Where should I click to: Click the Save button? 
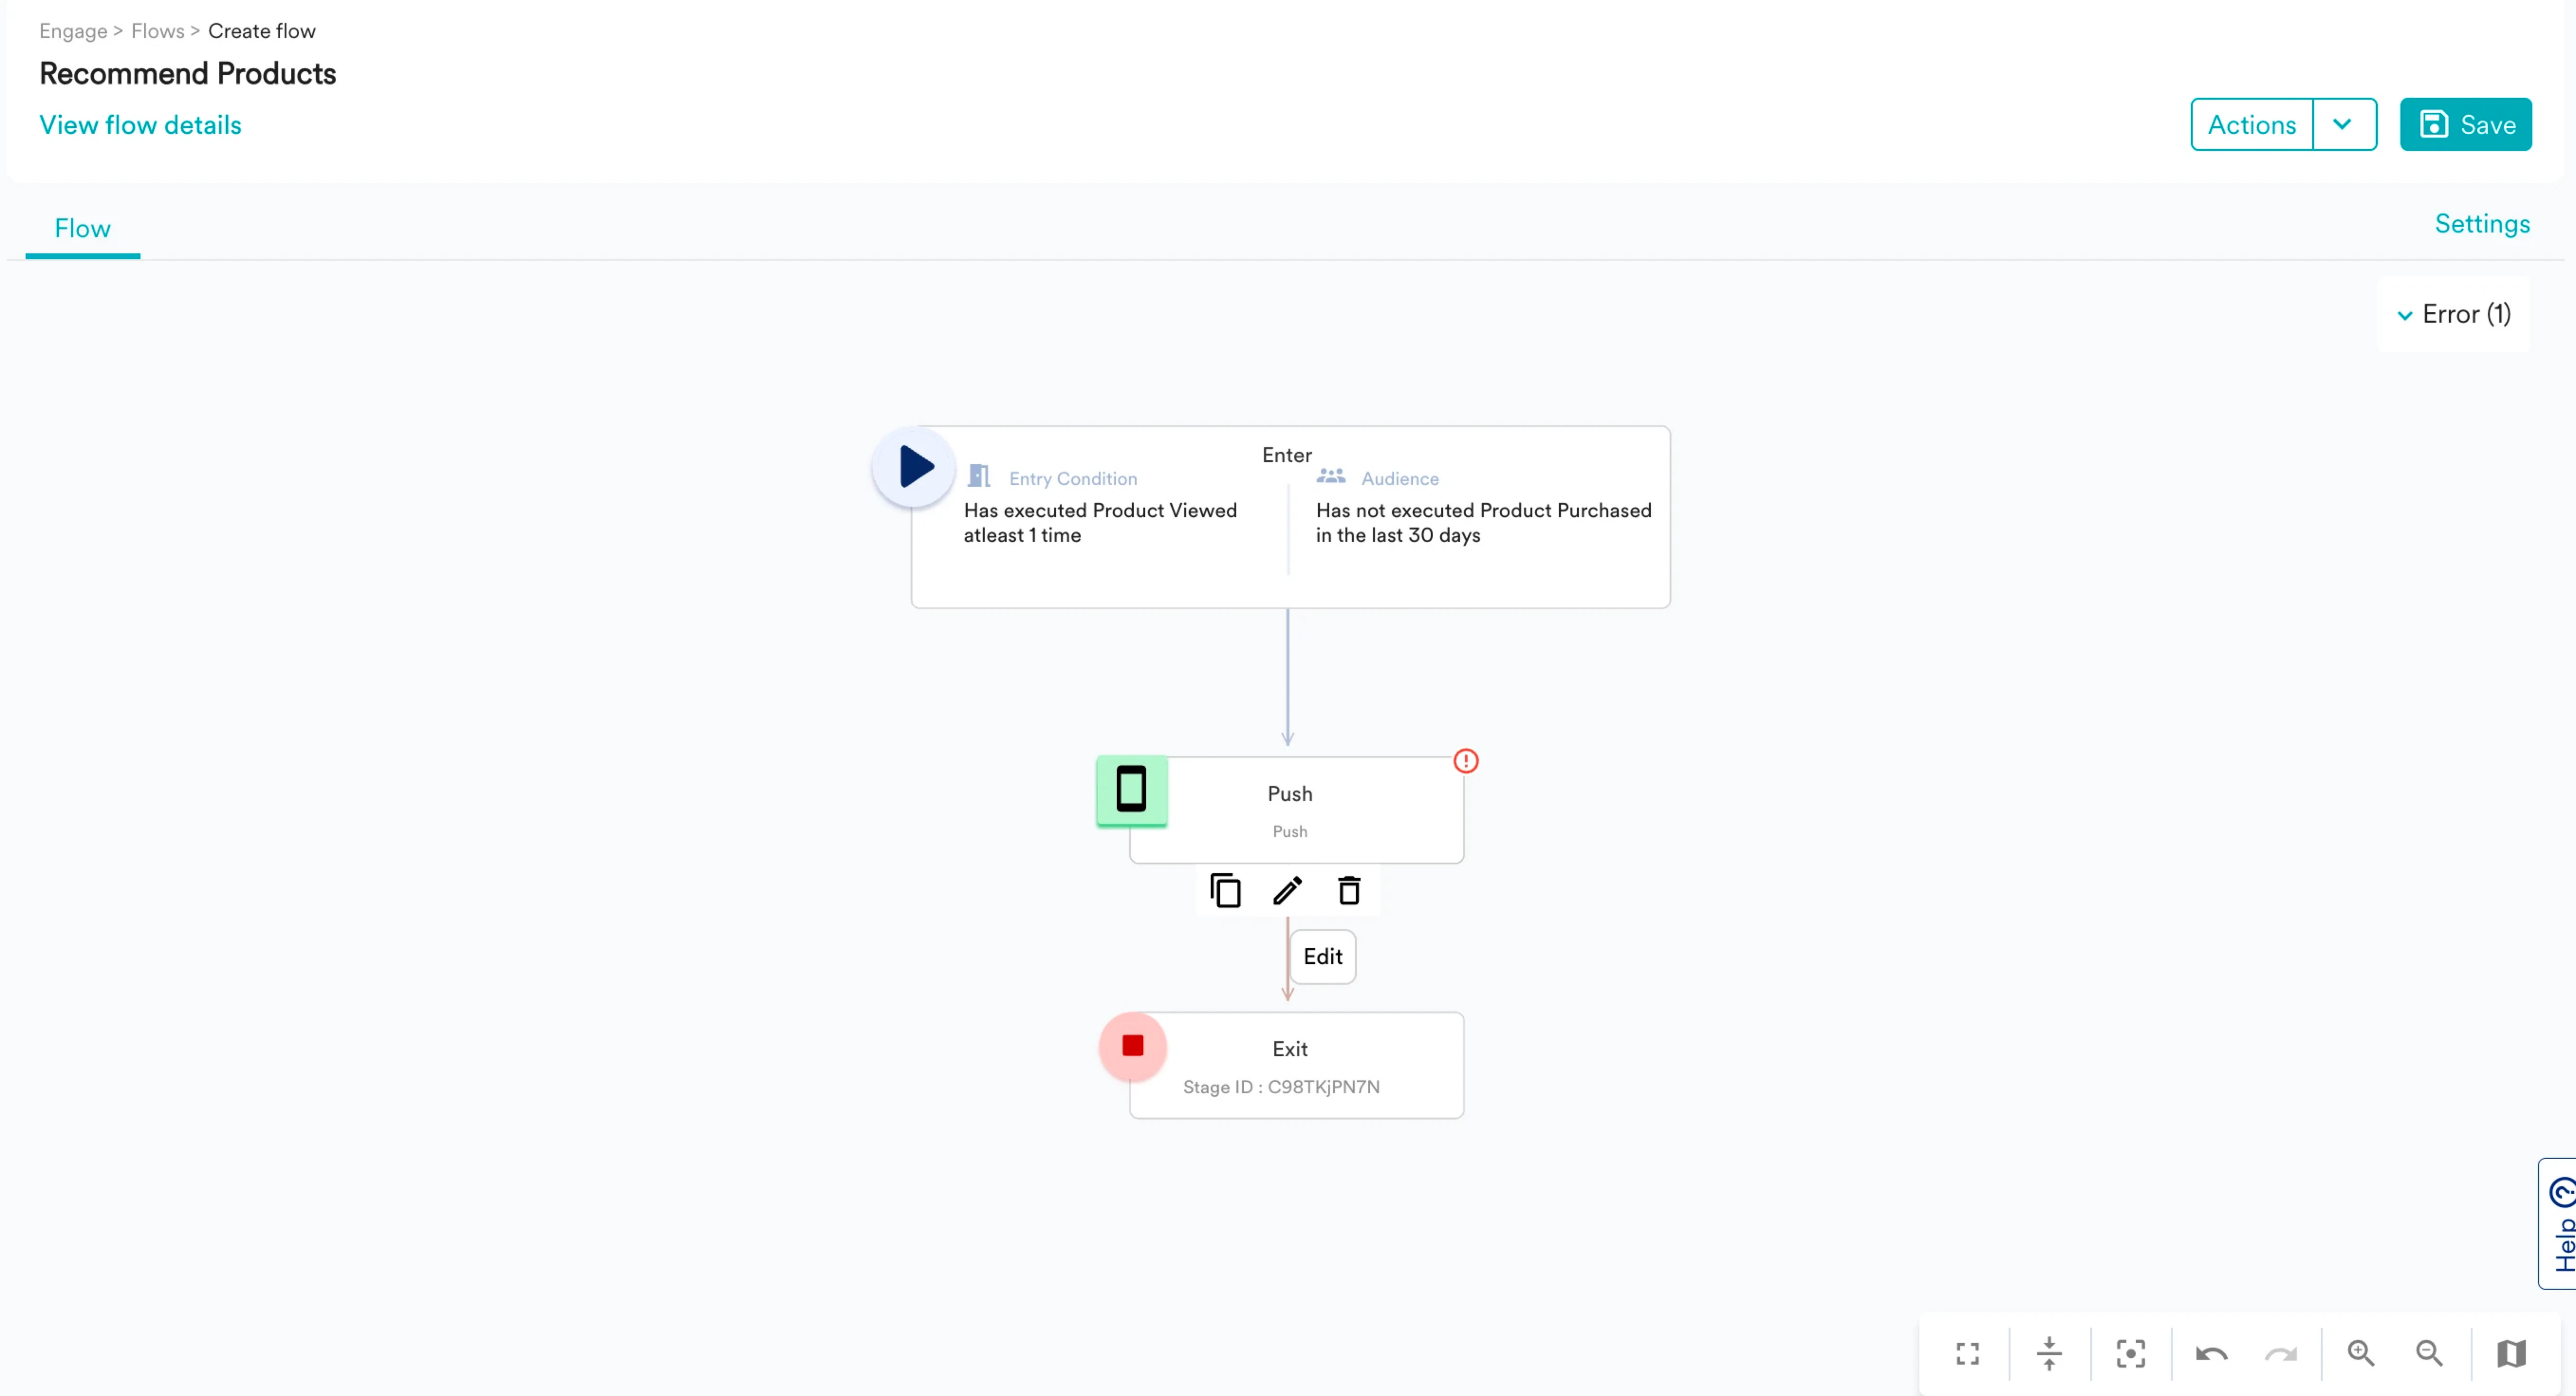[x=2465, y=124]
